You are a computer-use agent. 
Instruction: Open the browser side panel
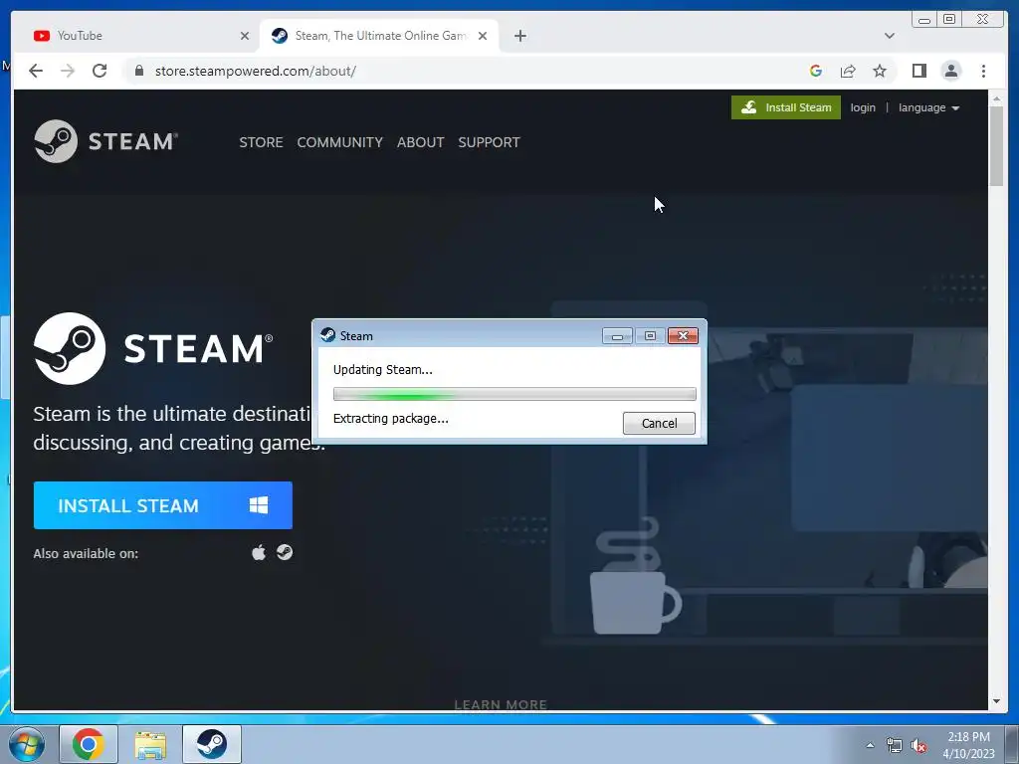pos(918,71)
